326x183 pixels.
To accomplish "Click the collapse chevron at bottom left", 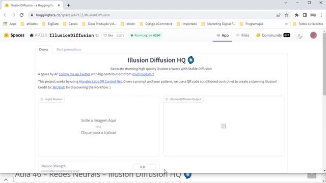I will point(6,180).
